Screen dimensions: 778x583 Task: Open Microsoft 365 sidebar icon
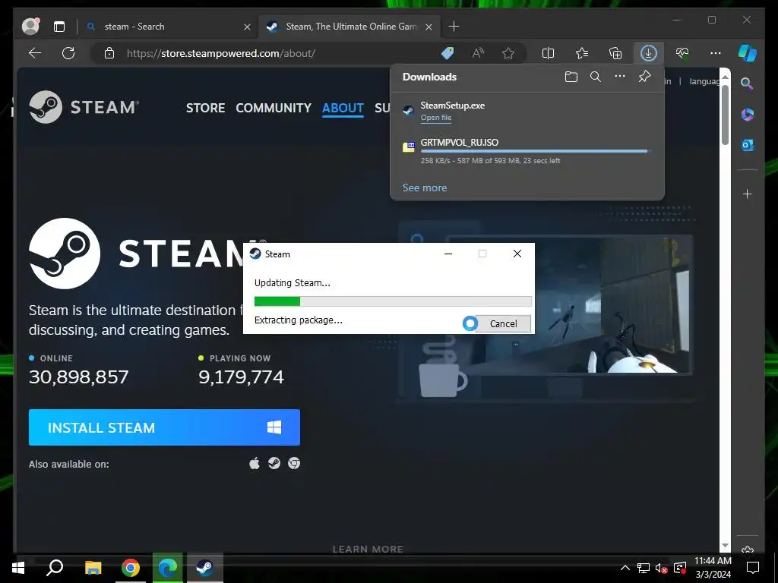748,115
